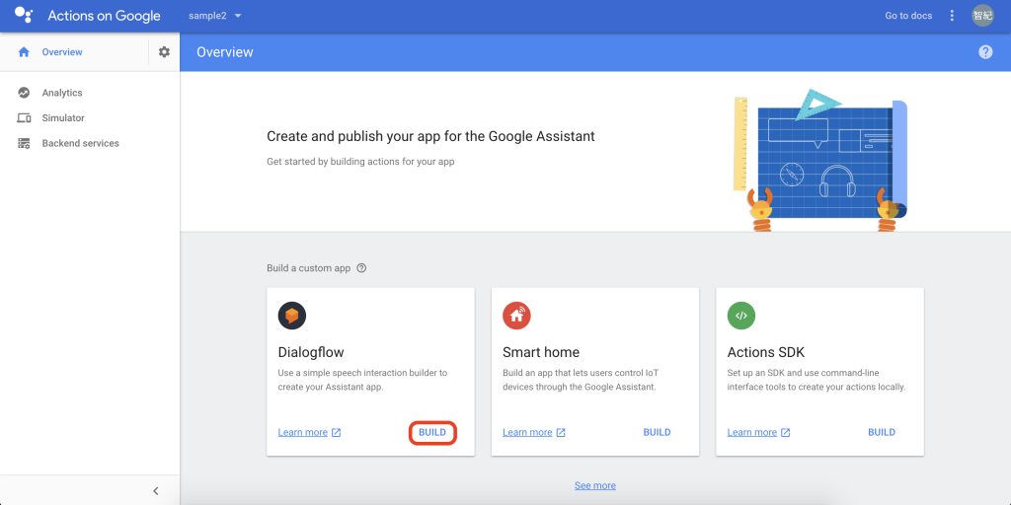Click the help question mark icon in header
1011x505 pixels.
coord(985,52)
